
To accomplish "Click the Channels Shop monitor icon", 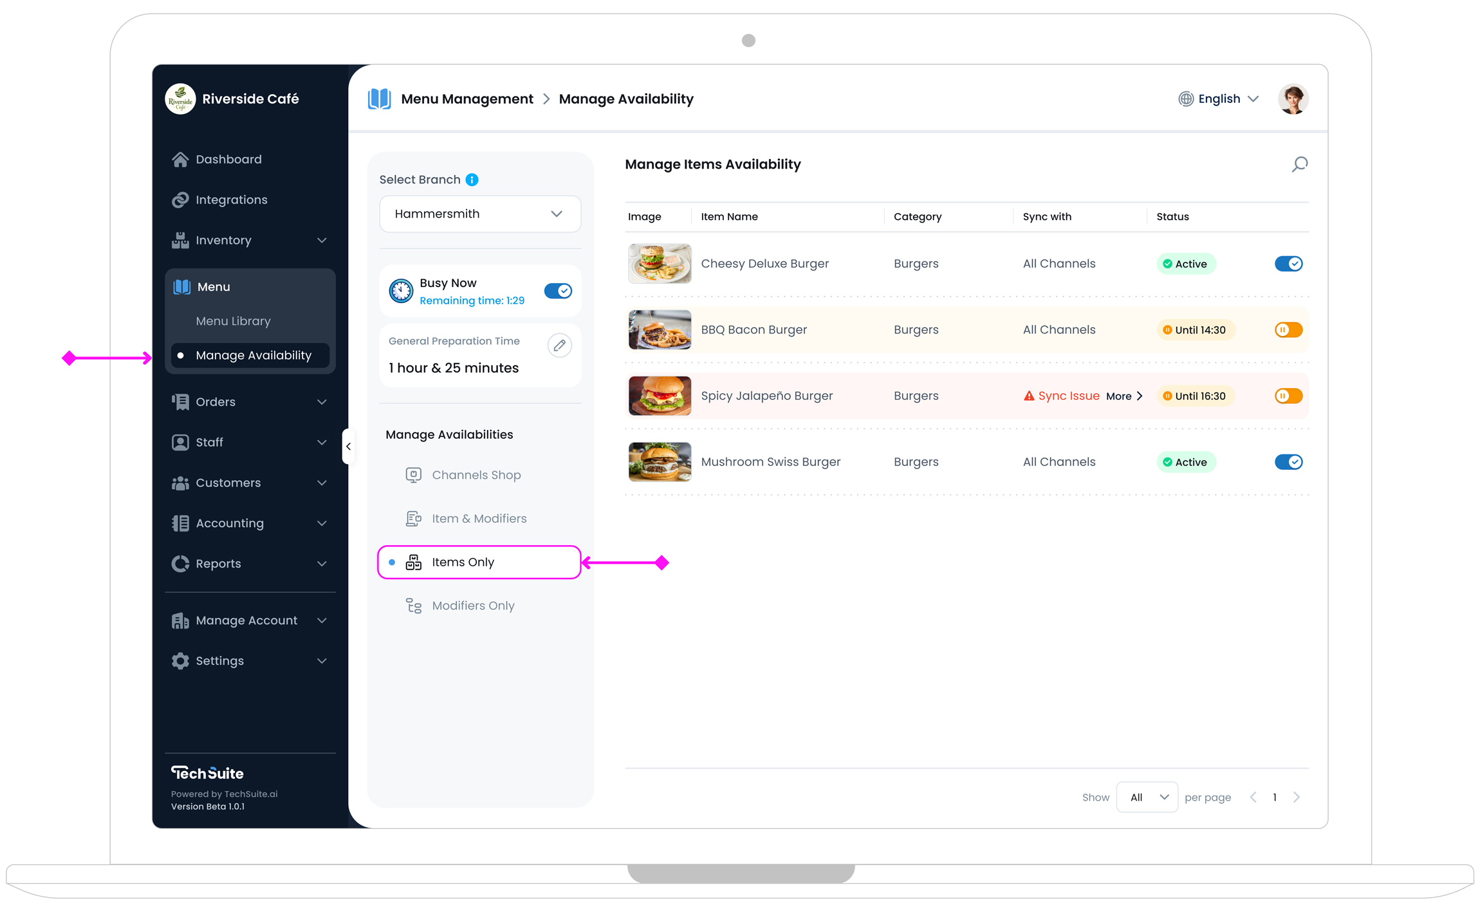I will pos(413,474).
